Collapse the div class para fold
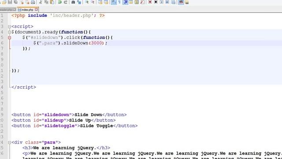 pos(9,143)
